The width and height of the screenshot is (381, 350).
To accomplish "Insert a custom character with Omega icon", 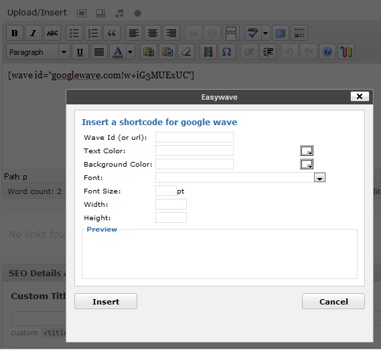I will pos(227,52).
